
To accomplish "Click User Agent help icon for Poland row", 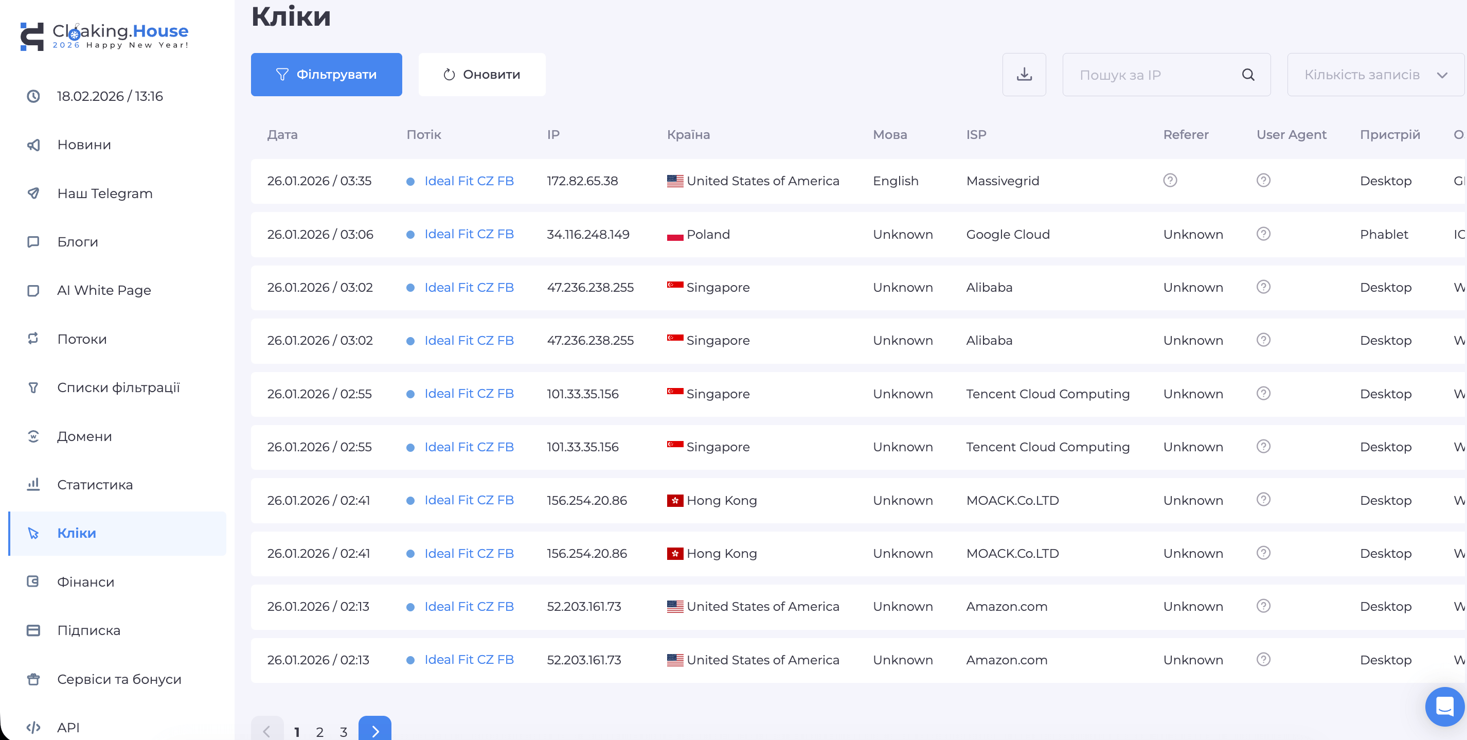I will 1263,234.
